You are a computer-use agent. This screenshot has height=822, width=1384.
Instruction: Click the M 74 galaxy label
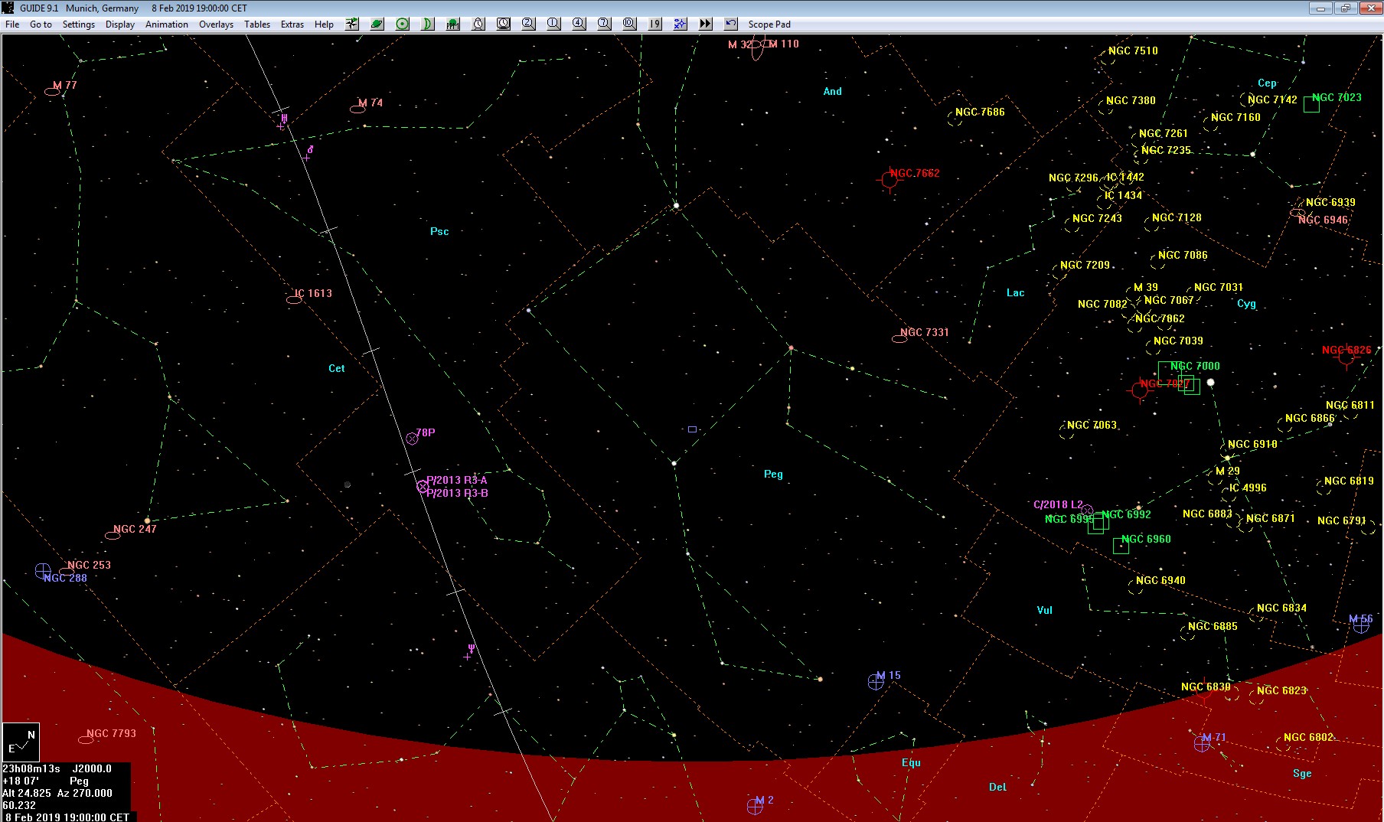[x=370, y=103]
